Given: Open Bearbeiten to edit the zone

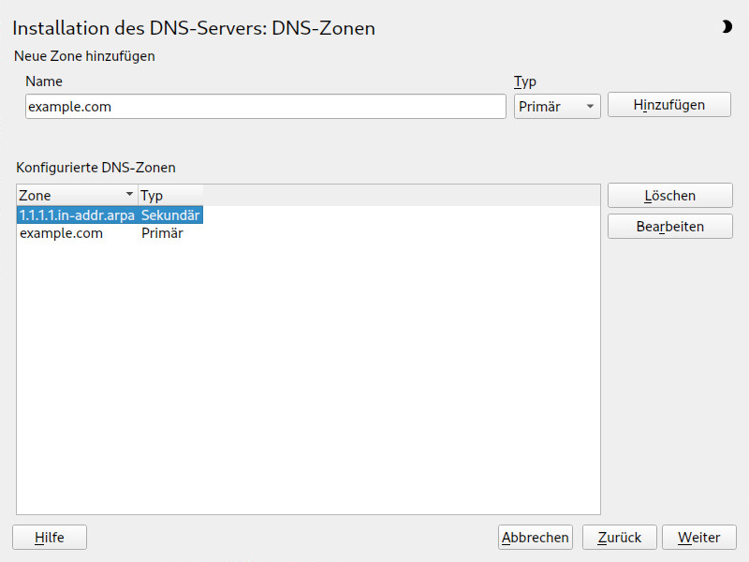Looking at the screenshot, I should pos(669,226).
